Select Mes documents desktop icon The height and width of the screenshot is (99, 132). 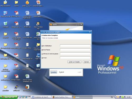pos(6,3)
